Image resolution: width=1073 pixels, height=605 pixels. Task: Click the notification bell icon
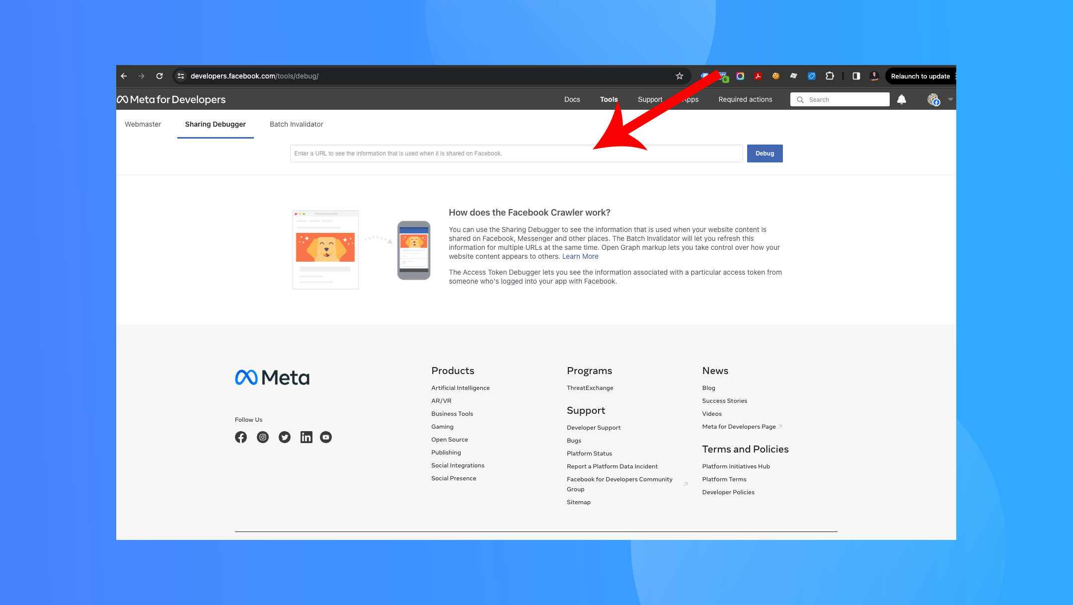point(901,99)
